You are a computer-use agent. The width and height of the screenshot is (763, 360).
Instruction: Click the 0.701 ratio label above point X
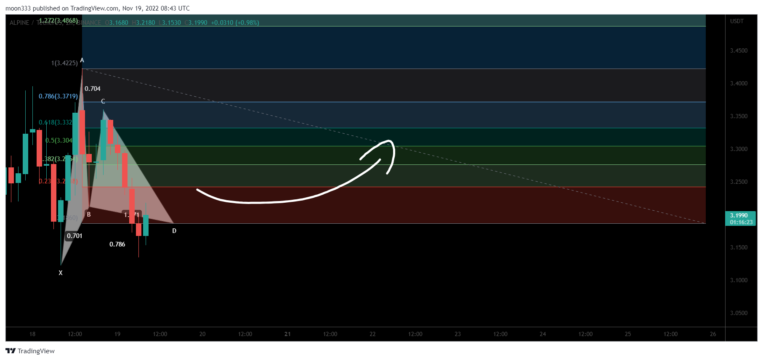click(x=74, y=236)
